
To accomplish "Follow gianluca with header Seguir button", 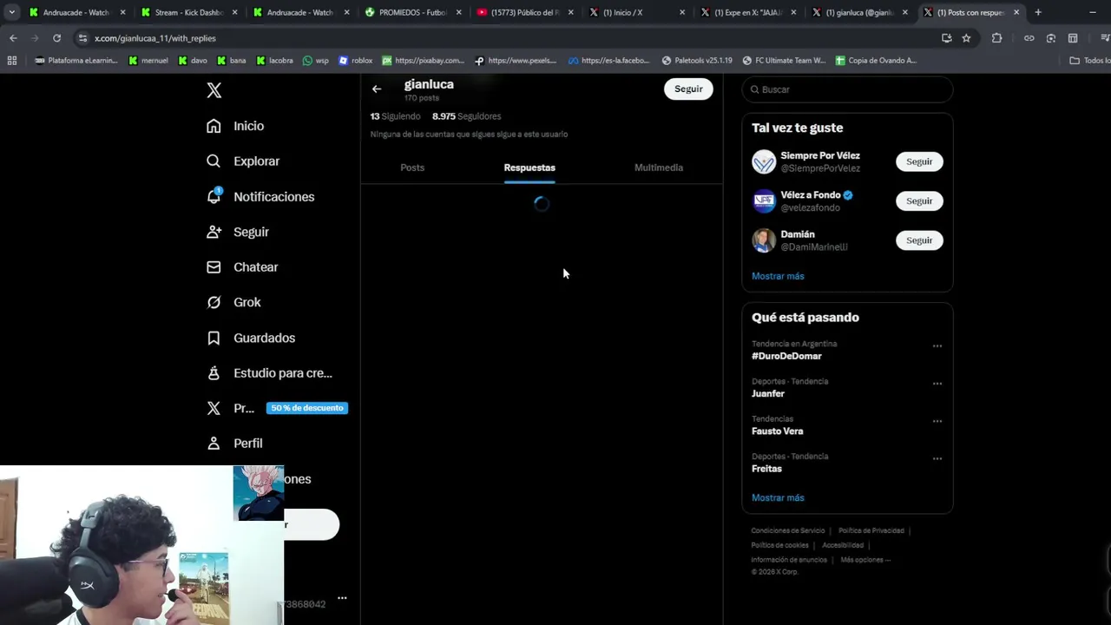I will pos(688,89).
